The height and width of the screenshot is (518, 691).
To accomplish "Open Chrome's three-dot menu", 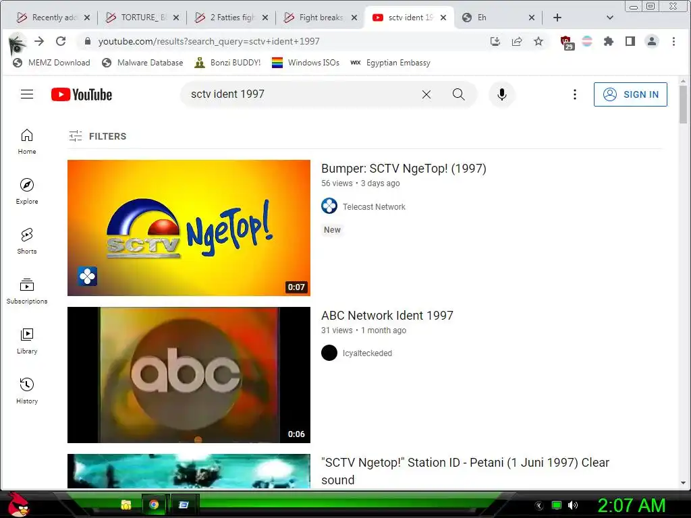I will point(673,41).
